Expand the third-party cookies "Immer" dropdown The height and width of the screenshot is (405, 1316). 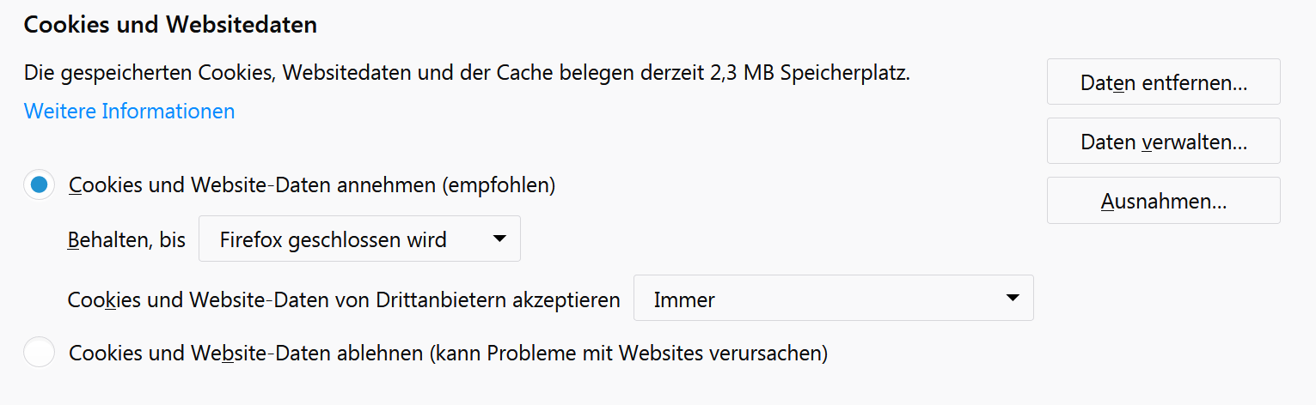[832, 299]
